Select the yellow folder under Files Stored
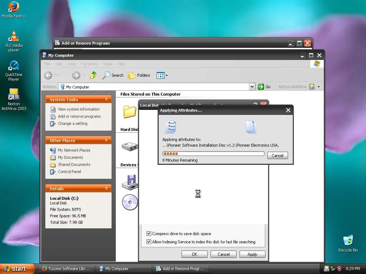The height and width of the screenshot is (274, 366). point(130,112)
